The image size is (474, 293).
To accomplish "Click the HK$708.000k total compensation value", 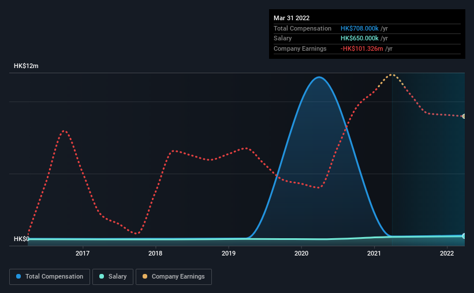I will click(x=360, y=28).
